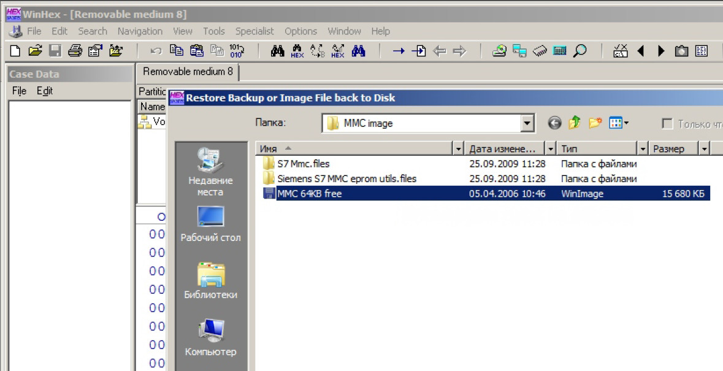Open 'Библиотеки' in the places bar
This screenshot has height=371, width=723.
210,281
